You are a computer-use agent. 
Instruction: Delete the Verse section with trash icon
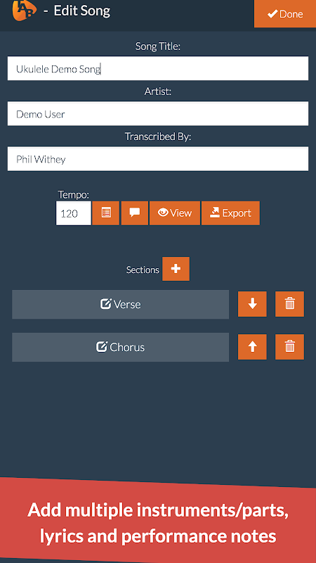[289, 304]
